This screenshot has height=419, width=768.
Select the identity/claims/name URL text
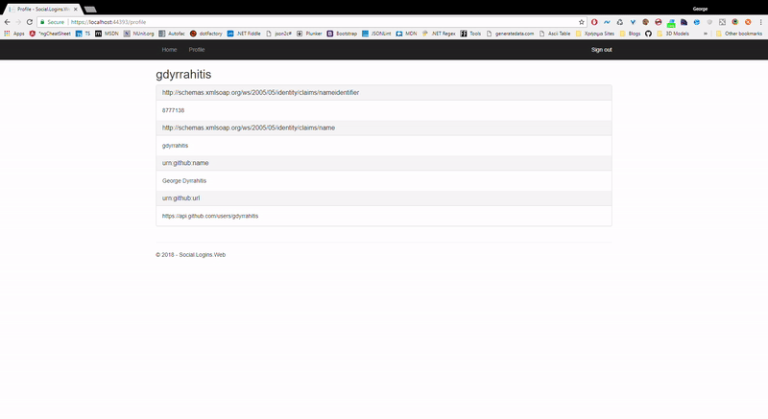click(x=249, y=128)
